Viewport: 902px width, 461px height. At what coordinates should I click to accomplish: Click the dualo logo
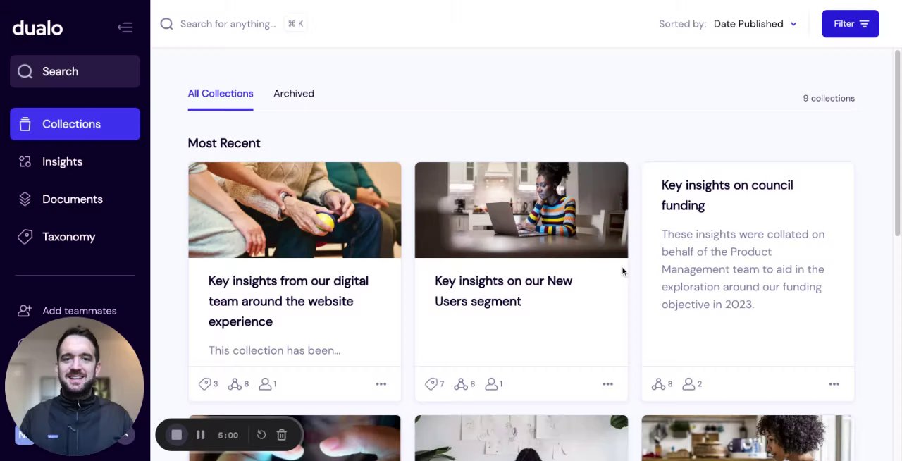pos(37,28)
